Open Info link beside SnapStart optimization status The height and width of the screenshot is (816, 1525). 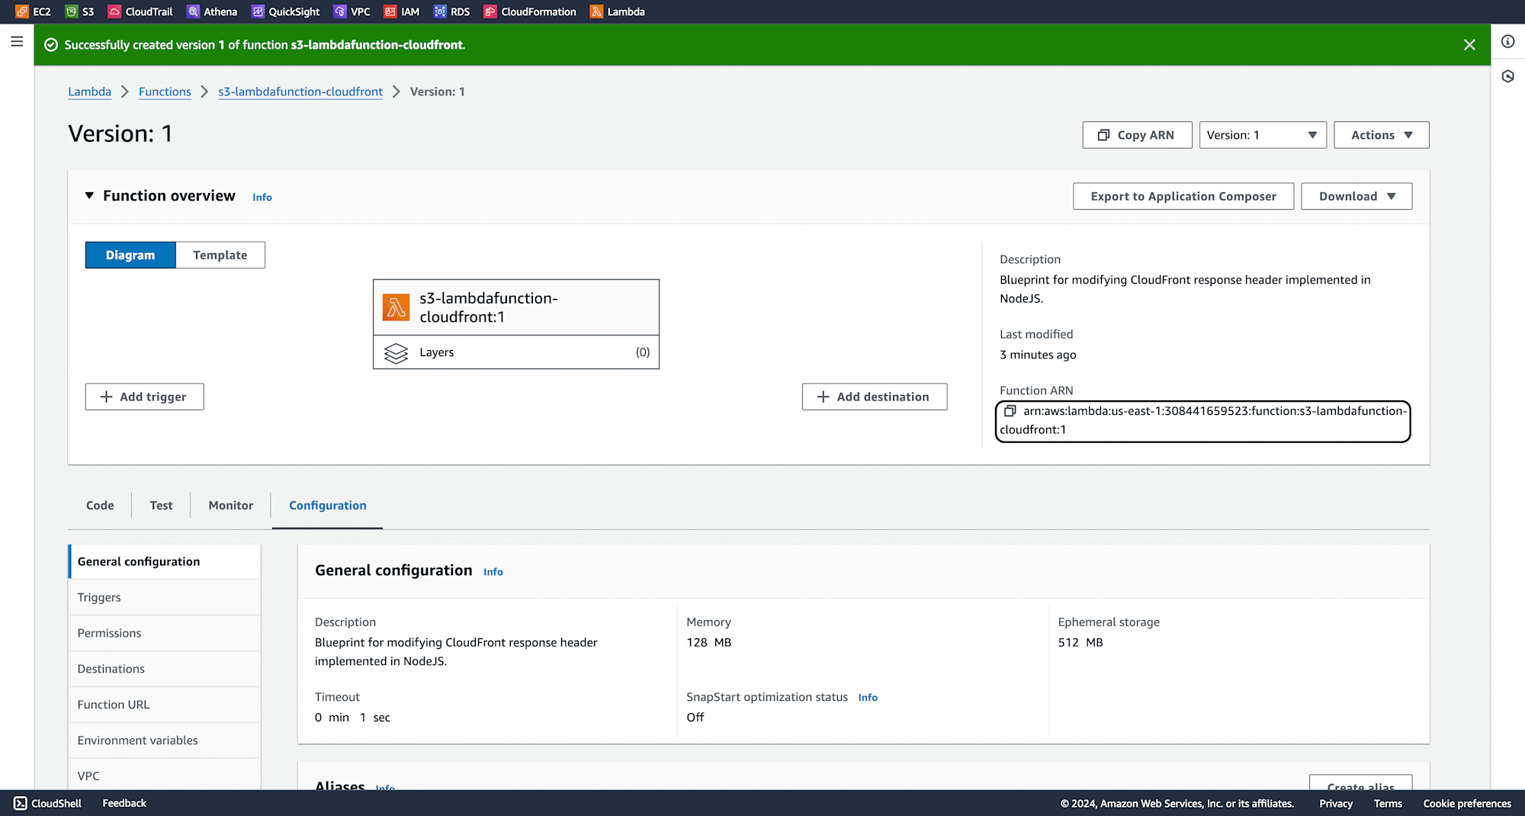click(x=868, y=698)
